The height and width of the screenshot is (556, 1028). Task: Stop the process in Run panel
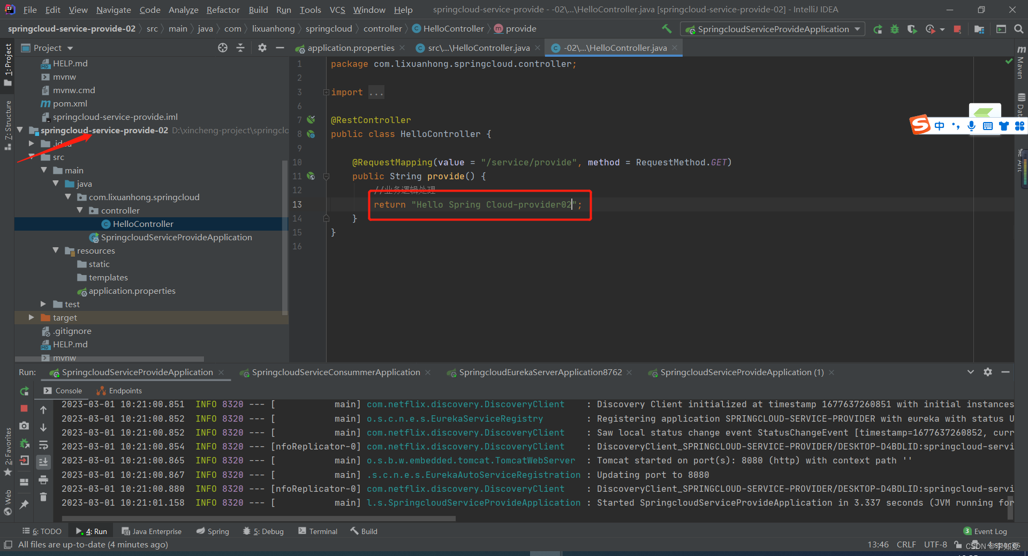coord(24,408)
